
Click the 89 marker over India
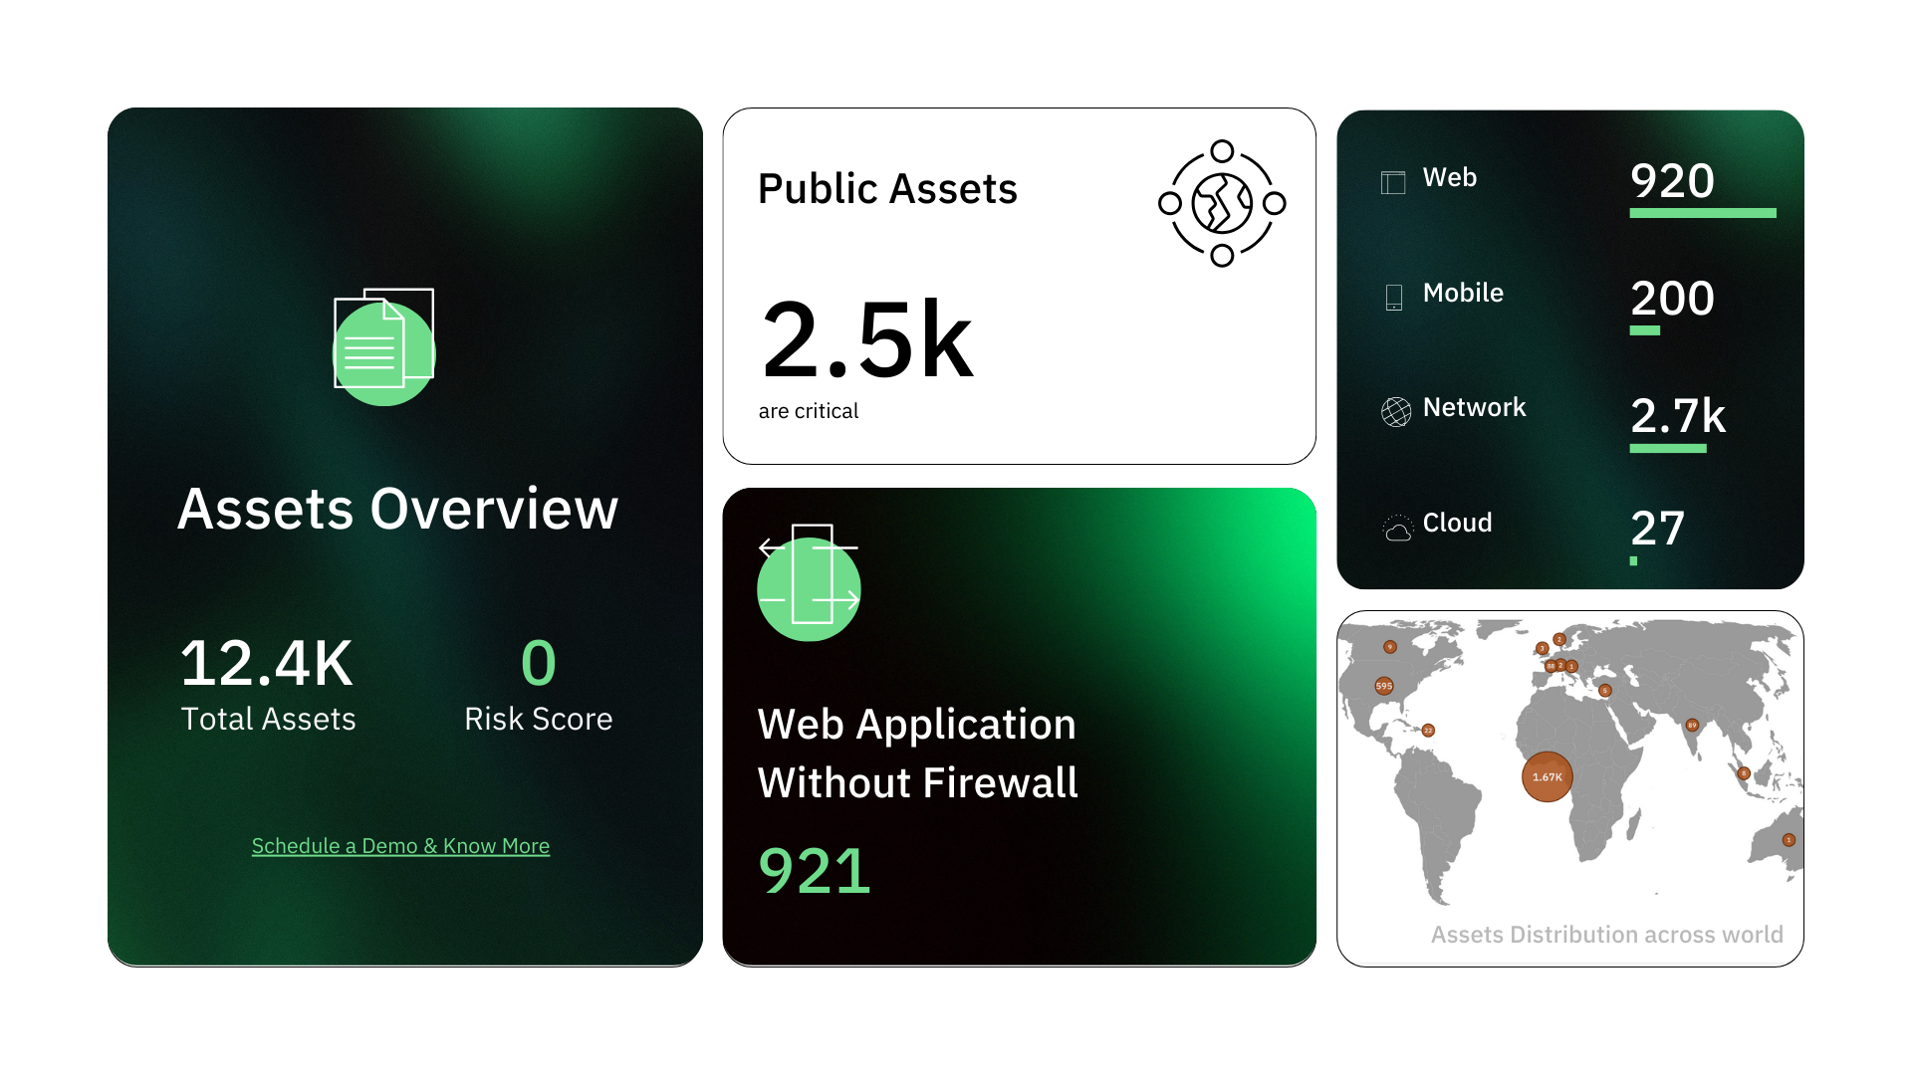(1692, 726)
